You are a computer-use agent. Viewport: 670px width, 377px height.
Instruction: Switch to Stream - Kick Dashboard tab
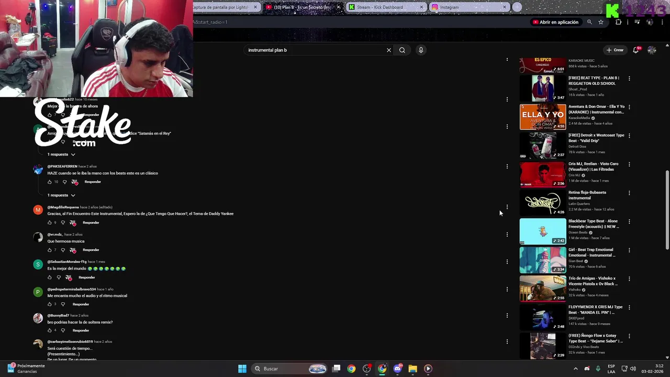386,7
